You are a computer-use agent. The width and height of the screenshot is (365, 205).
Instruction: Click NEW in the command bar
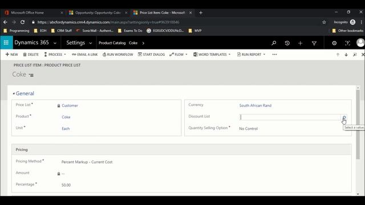click(11, 55)
